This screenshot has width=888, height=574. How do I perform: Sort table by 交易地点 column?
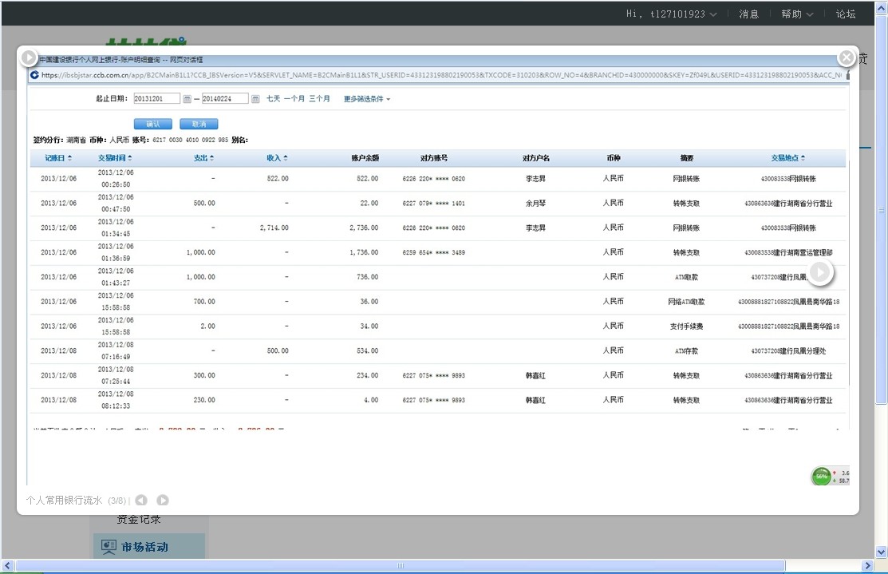(787, 158)
